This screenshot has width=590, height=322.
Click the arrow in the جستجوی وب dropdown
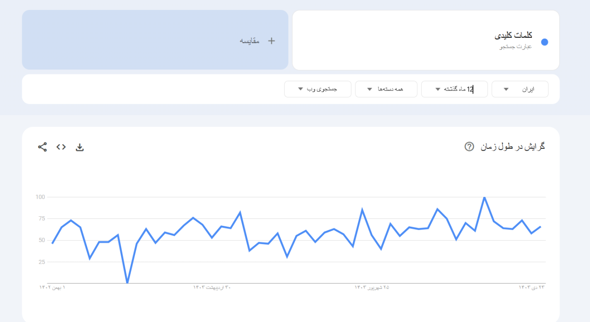click(300, 89)
